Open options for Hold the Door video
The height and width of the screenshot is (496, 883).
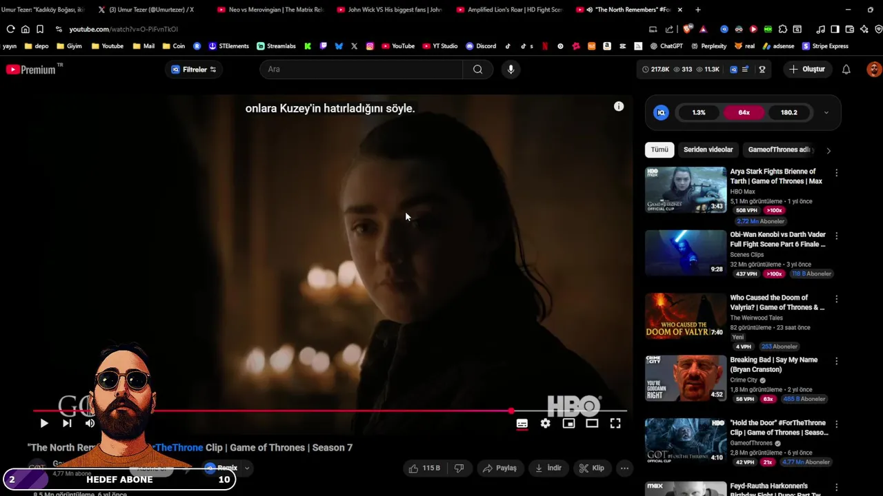(836, 424)
